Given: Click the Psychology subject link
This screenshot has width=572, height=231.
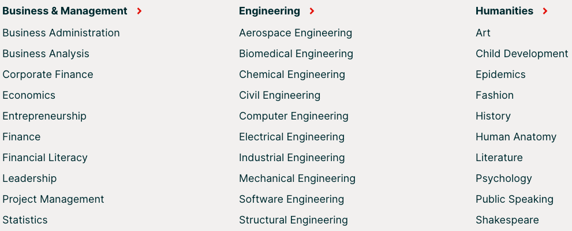Looking at the screenshot, I should tap(504, 178).
